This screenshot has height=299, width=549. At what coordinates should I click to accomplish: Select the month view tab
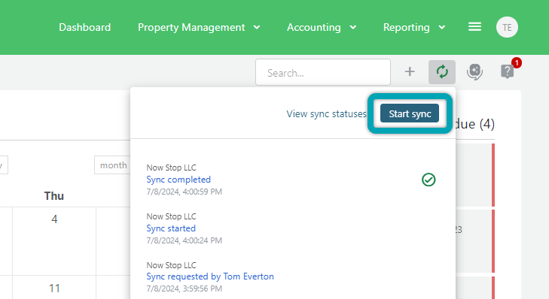coord(113,165)
